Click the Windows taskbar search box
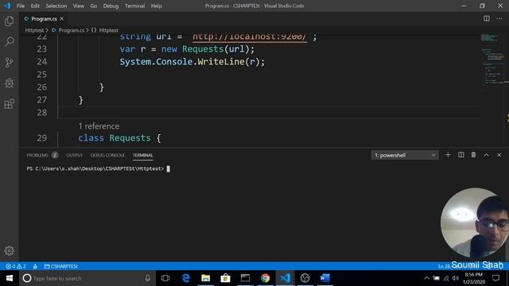The width and height of the screenshot is (509, 286). pos(87,278)
